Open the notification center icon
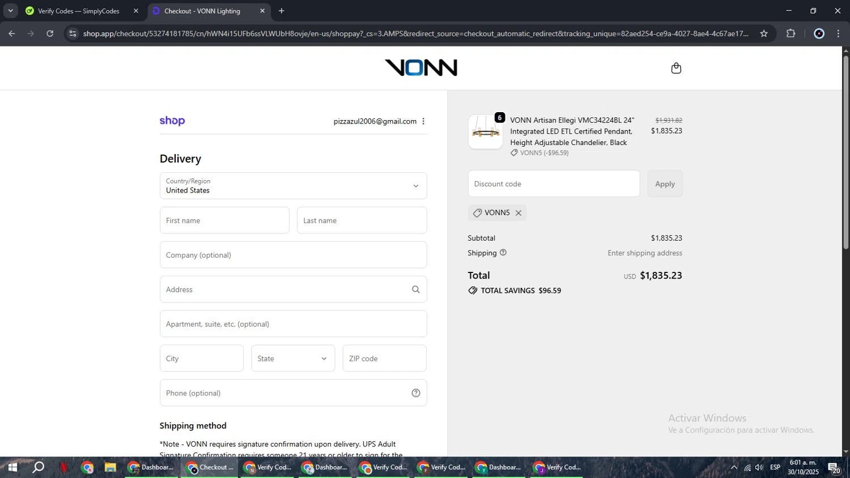The height and width of the screenshot is (478, 850). pos(834,468)
